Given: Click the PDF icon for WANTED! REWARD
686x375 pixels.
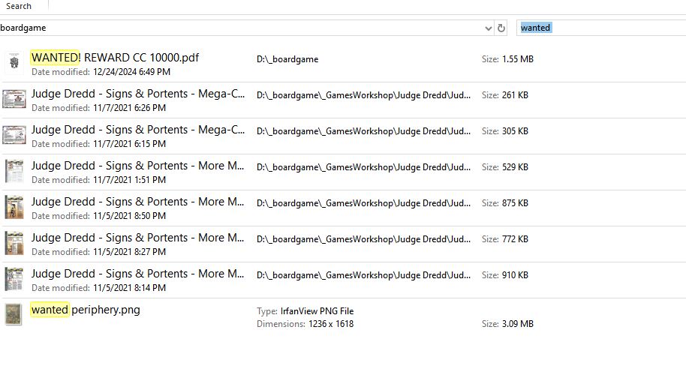Looking at the screenshot, I should [14, 62].
